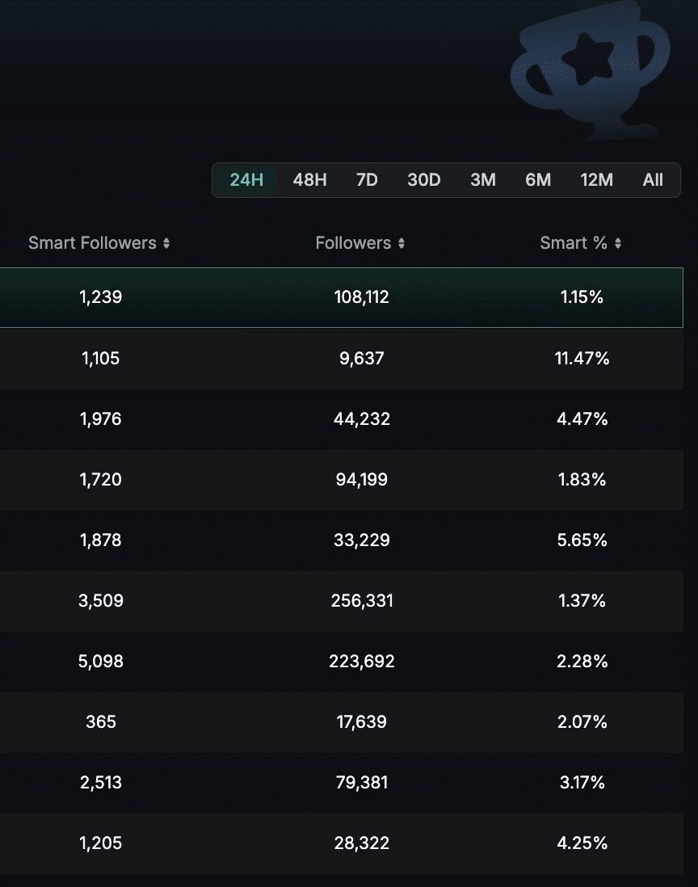Viewport: 698px width, 887px height.
Task: Switch to the 12M time range
Action: (x=597, y=180)
